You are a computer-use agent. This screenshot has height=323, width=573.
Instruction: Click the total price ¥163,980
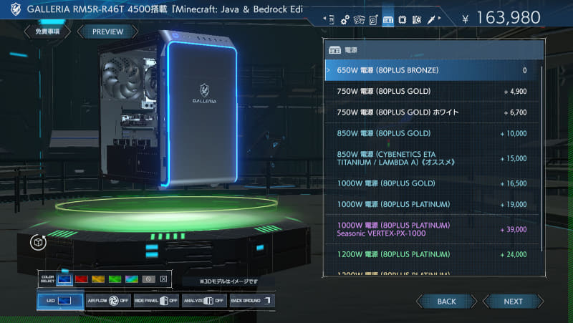click(x=501, y=17)
